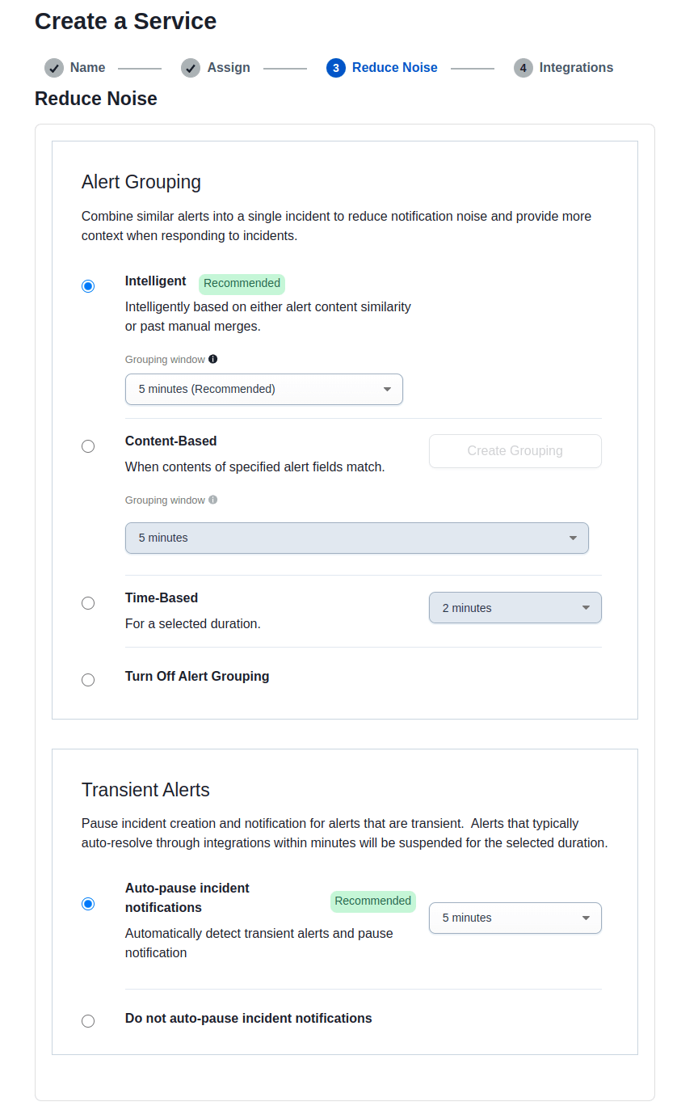The width and height of the screenshot is (698, 1106).
Task: Click the checkmark icon on the Assign step
Action: [191, 68]
